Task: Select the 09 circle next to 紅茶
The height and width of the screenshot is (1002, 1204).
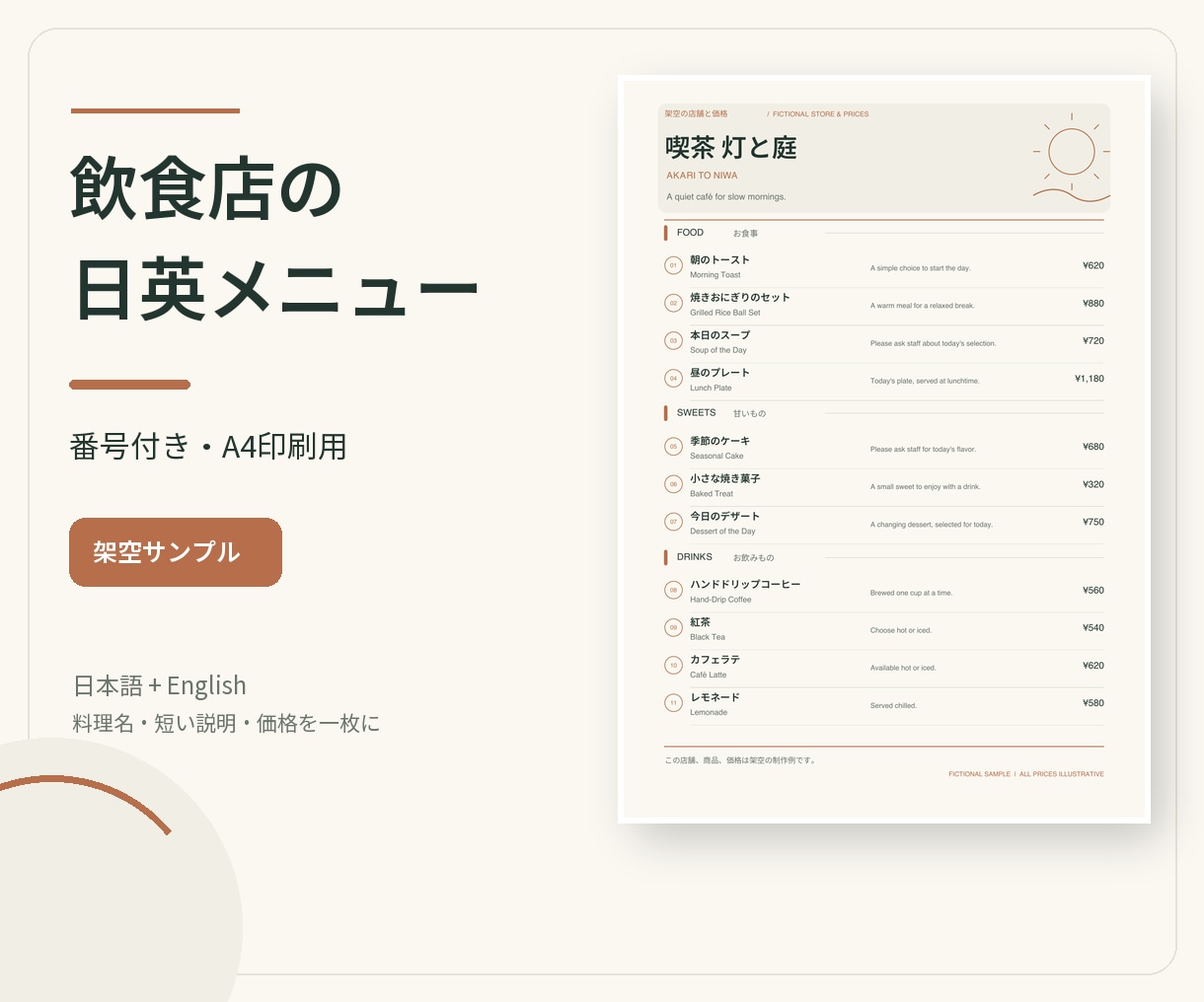Action: 674,628
